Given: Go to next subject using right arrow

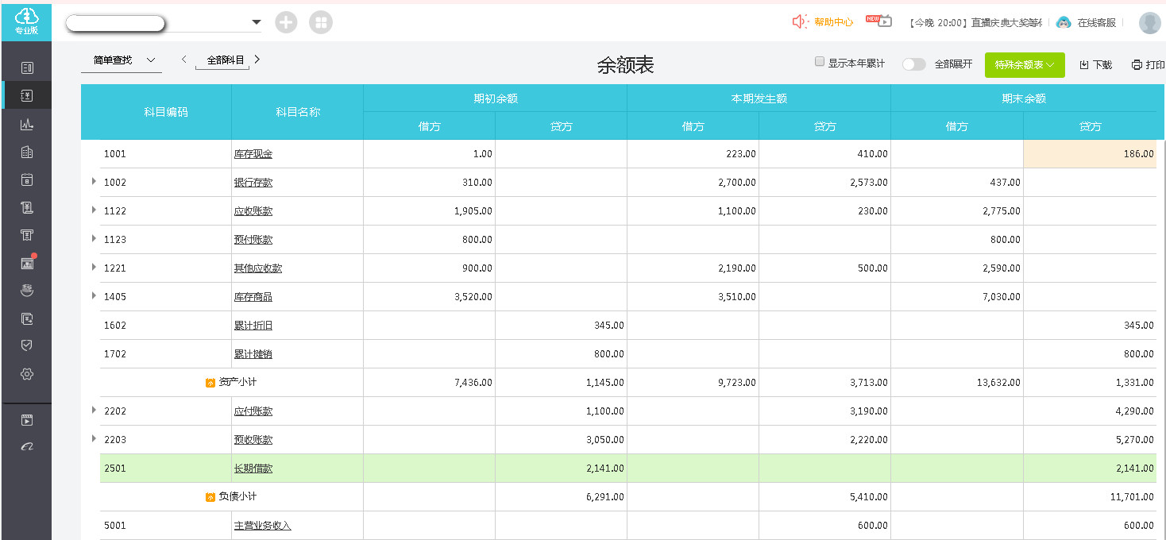Looking at the screenshot, I should pos(257,60).
